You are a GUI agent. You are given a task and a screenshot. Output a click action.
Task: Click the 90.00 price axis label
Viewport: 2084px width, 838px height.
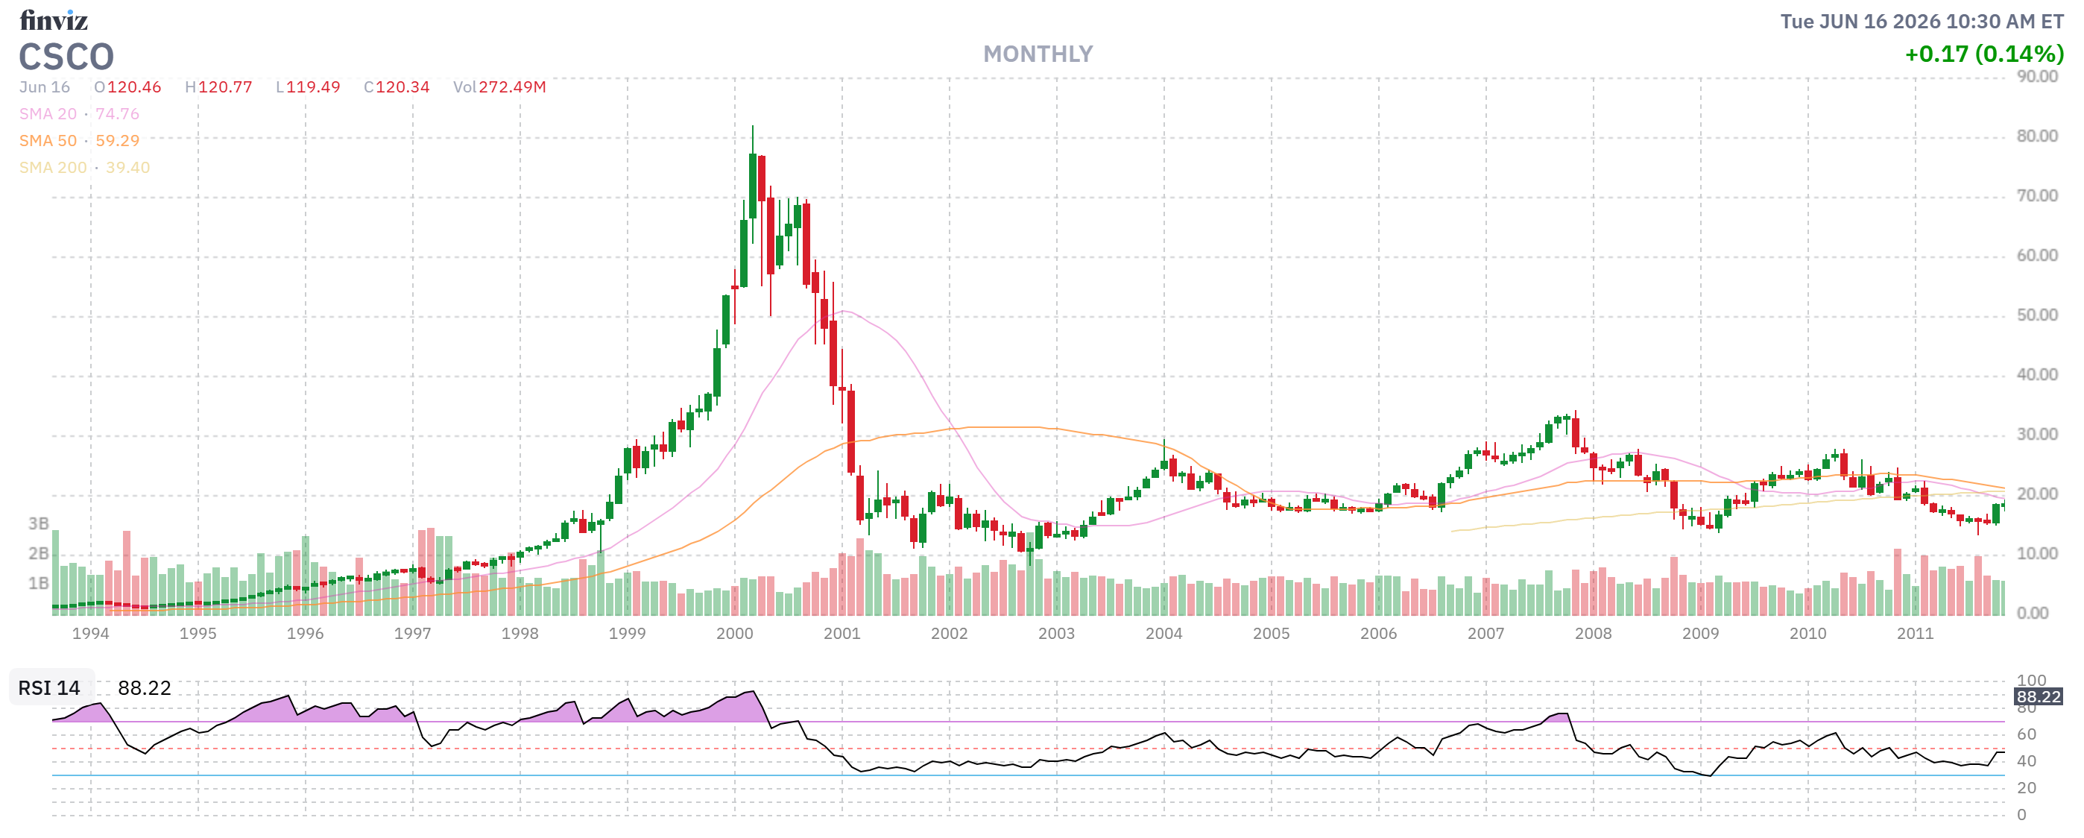click(2037, 77)
